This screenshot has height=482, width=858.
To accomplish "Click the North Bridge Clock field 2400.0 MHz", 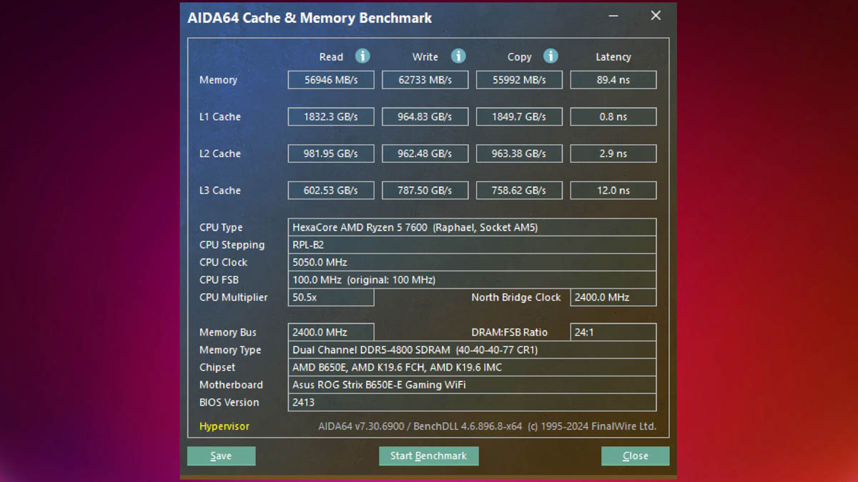I will pos(613,297).
